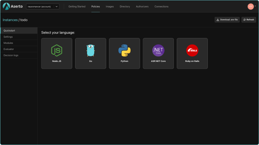Open the neuromancer account dropdown

[43, 6]
